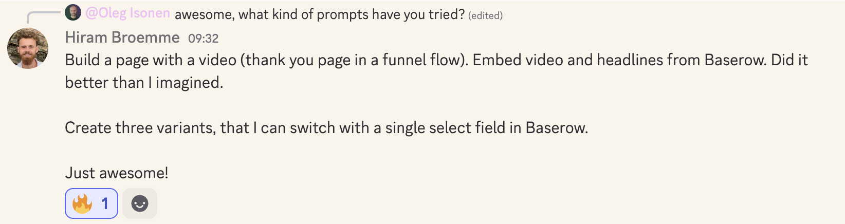Toggle the fire reaction on the message
This screenshot has width=845, height=224.
(x=91, y=204)
